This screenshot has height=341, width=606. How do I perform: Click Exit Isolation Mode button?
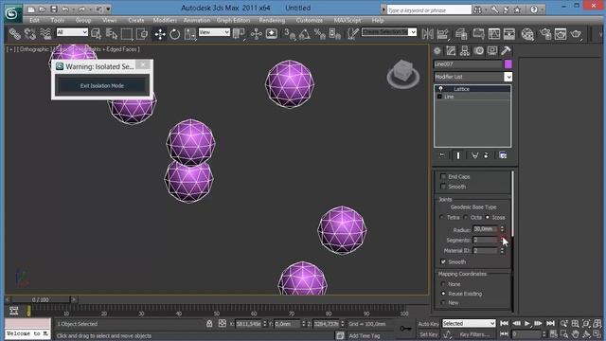click(102, 86)
